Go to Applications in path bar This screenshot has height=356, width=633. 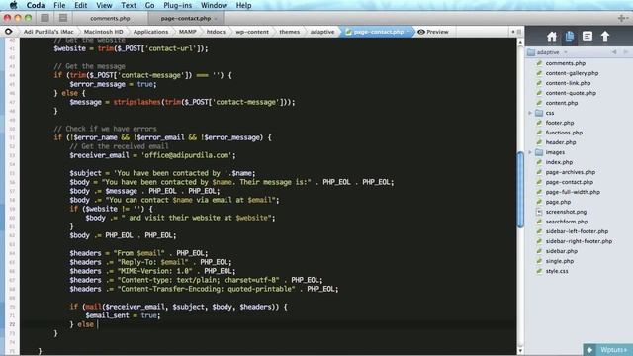[150, 32]
